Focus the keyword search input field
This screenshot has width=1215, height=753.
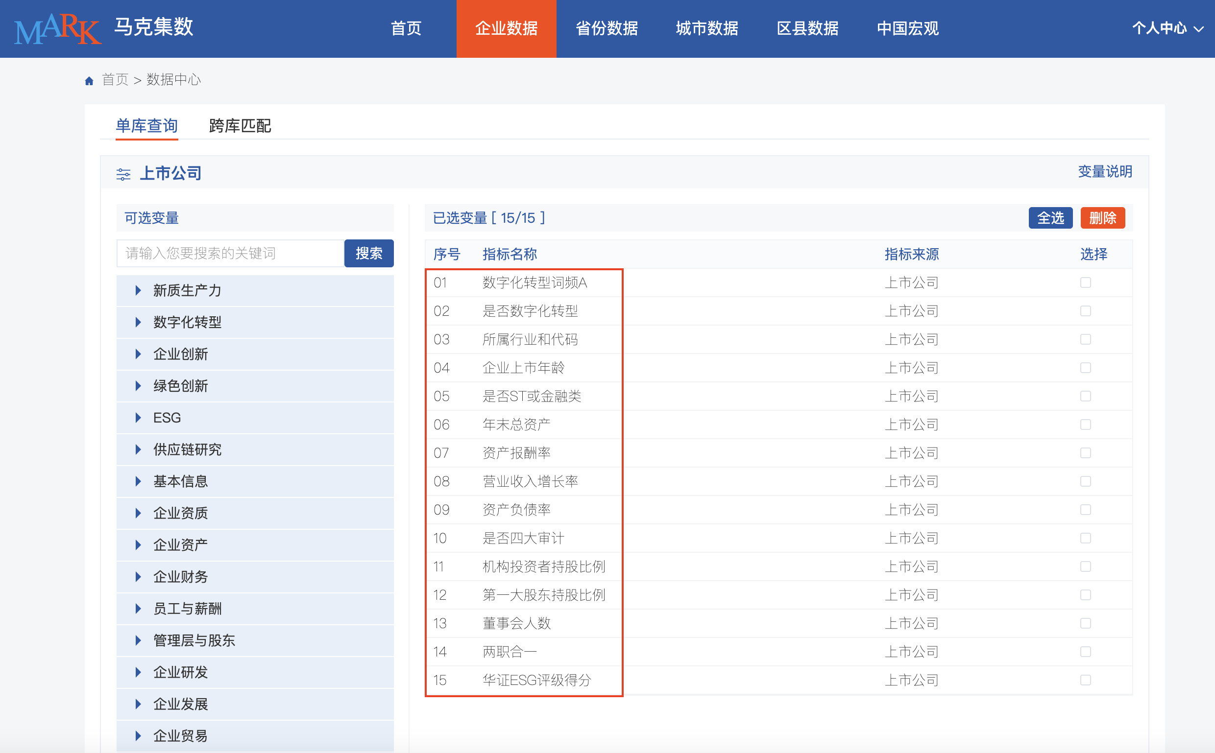tap(230, 253)
